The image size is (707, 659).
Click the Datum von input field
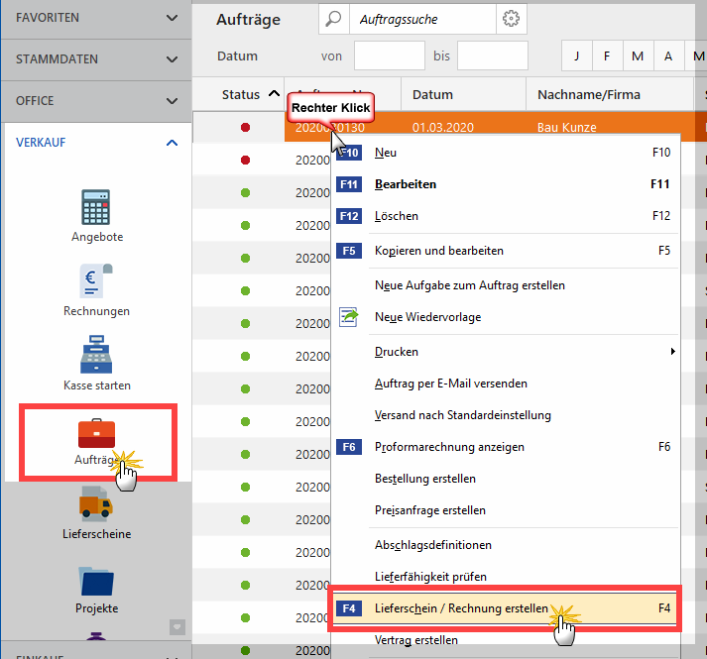[389, 55]
